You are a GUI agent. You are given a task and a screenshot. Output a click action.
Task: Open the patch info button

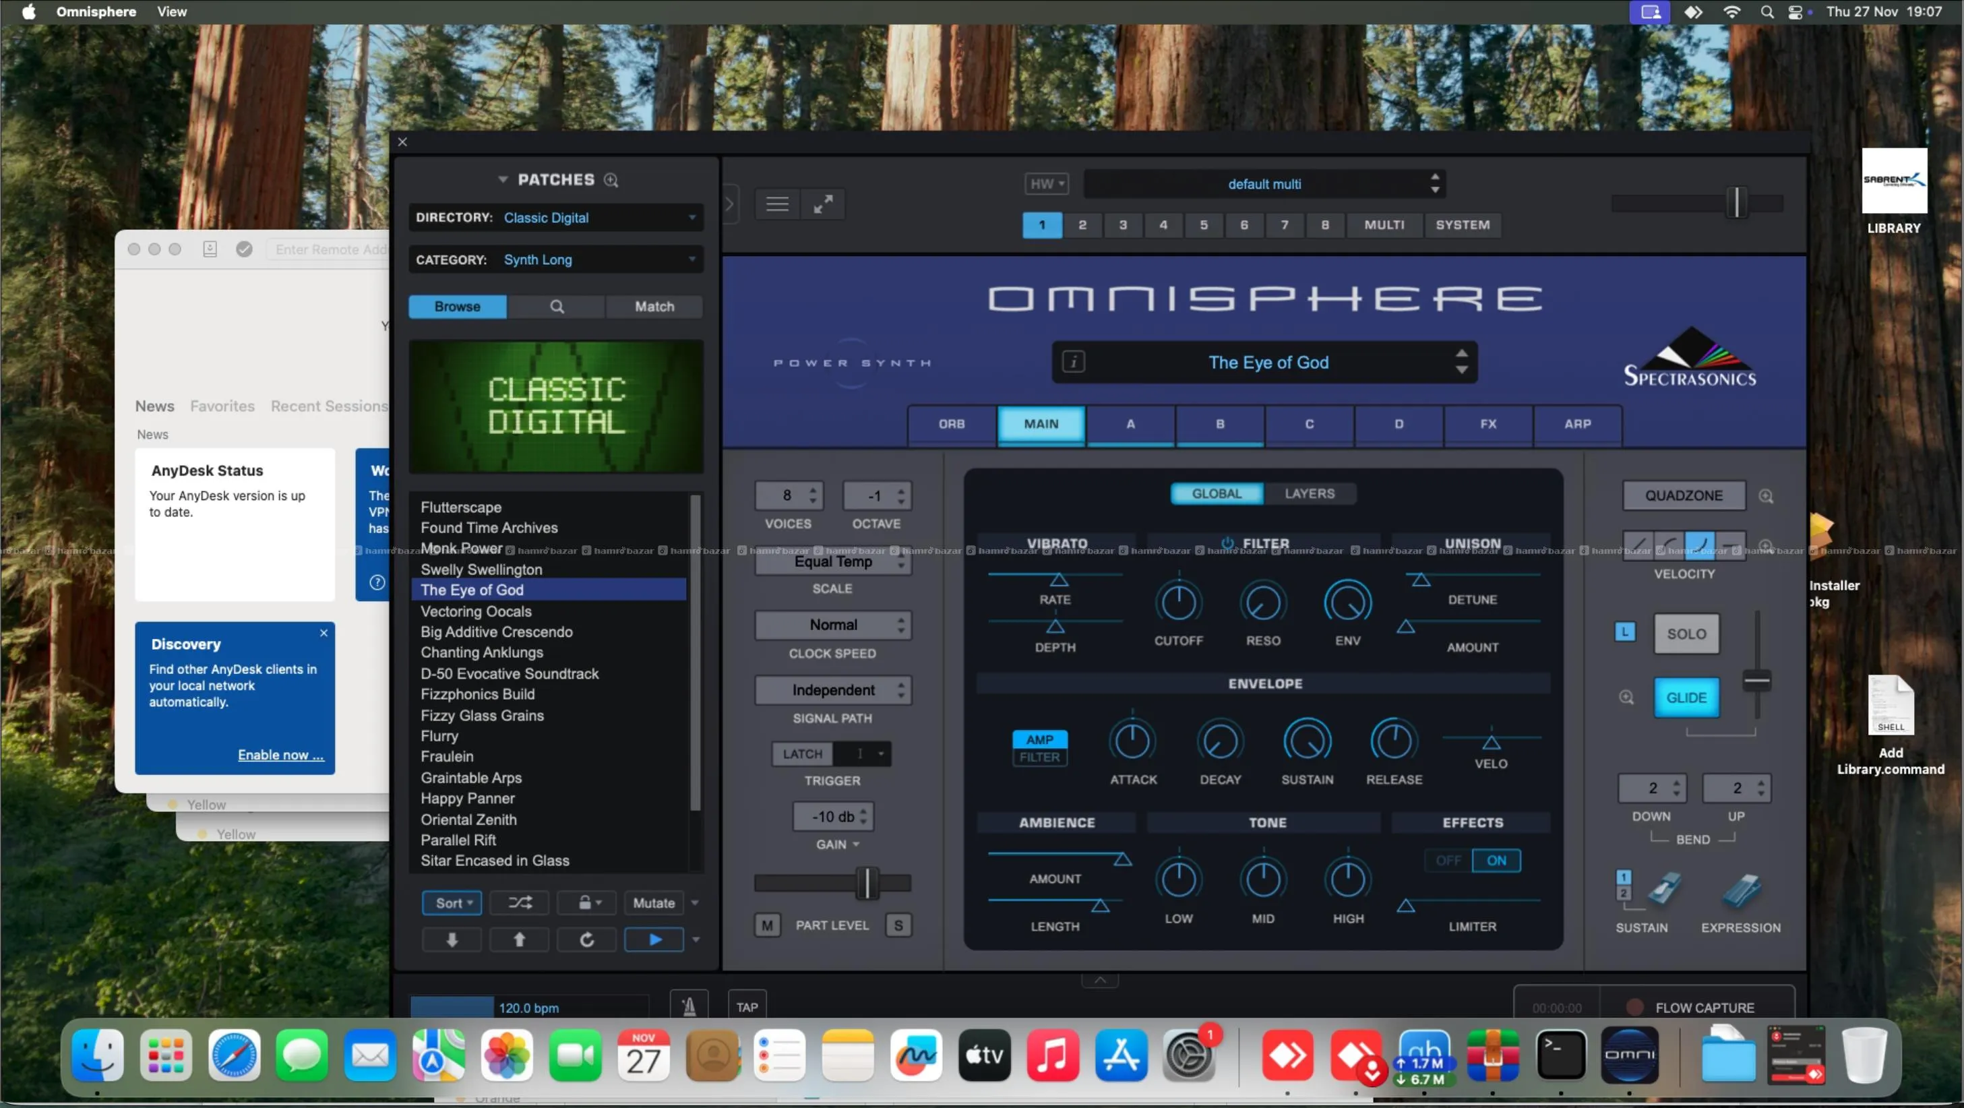[1074, 361]
